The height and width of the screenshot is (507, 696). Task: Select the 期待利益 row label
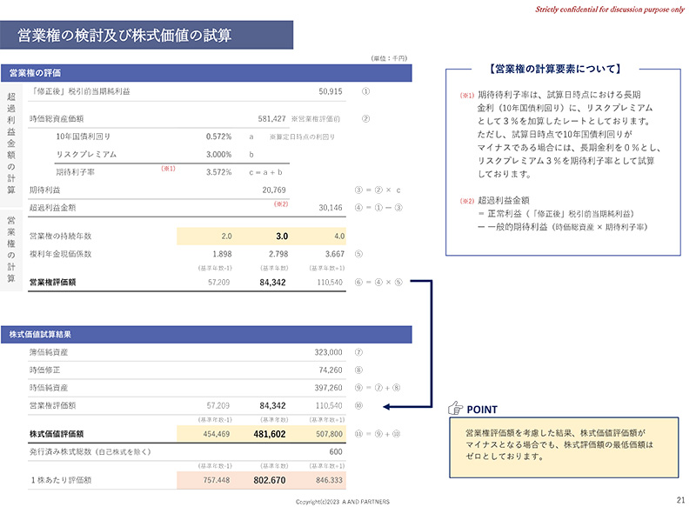[45, 190]
